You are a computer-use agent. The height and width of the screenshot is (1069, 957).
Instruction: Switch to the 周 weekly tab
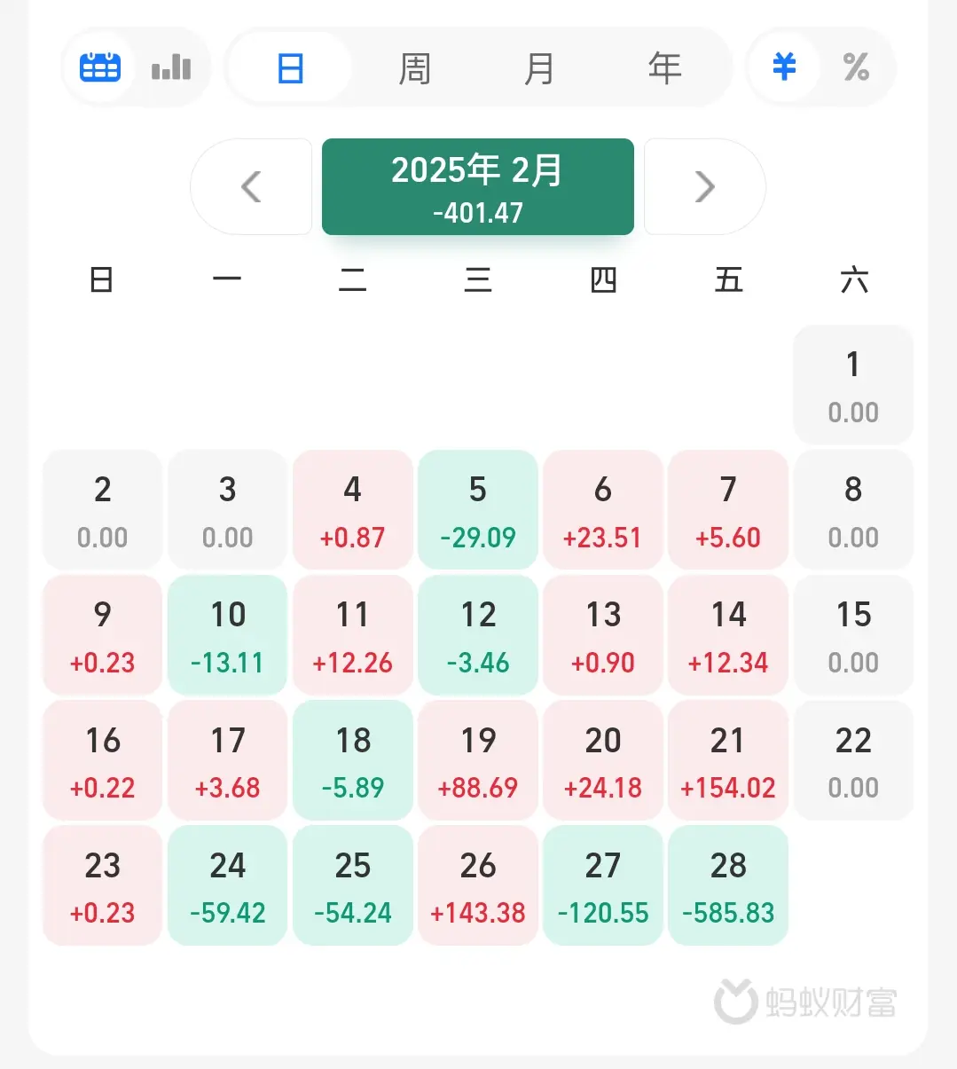[x=414, y=68]
